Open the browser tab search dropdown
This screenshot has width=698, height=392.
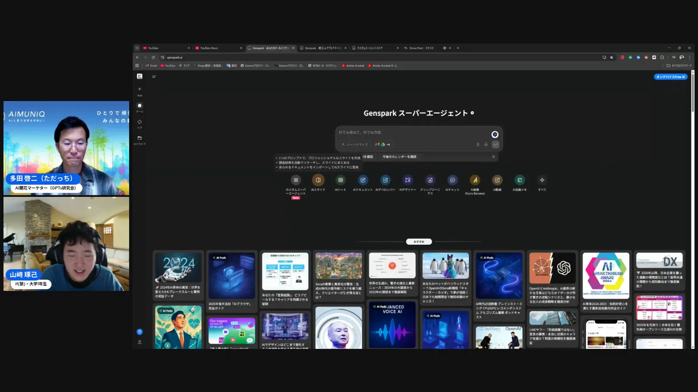coord(137,48)
